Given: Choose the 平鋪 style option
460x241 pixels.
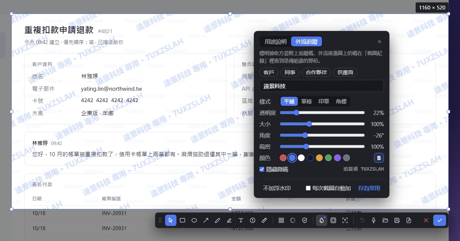Looking at the screenshot, I should [289, 101].
